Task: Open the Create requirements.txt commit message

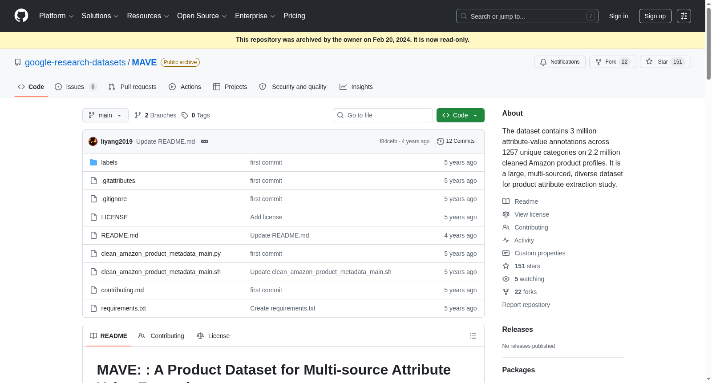Action: point(283,308)
